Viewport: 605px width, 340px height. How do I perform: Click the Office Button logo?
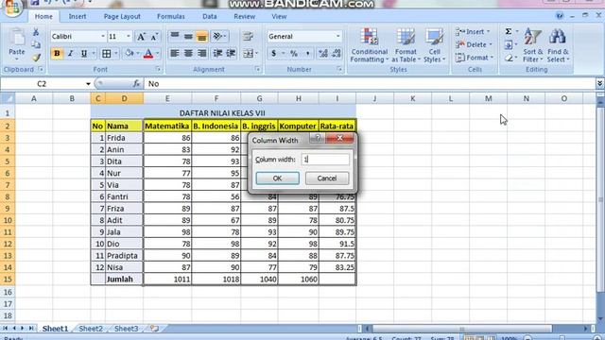tap(12, 8)
